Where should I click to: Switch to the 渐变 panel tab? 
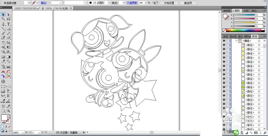[225, 36]
